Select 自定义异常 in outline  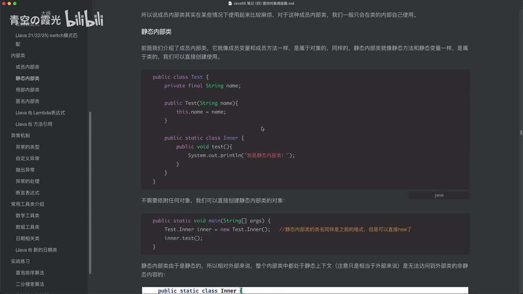(27, 158)
